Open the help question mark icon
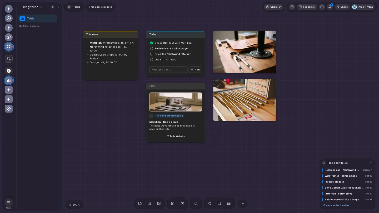Image resolution: width=379 pixels, height=213 pixels. point(292,7)
